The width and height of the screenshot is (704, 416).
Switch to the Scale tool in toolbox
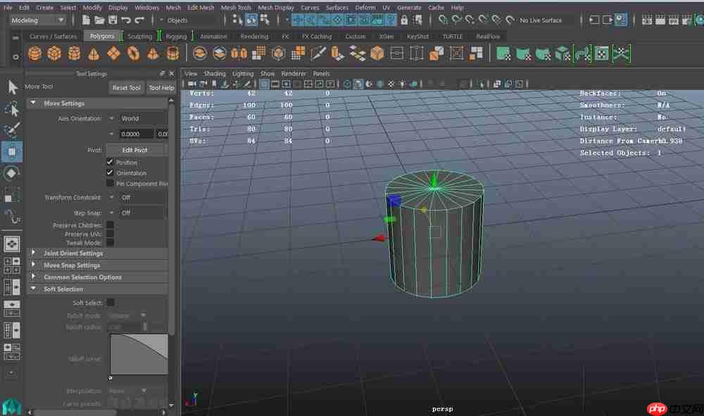click(12, 195)
